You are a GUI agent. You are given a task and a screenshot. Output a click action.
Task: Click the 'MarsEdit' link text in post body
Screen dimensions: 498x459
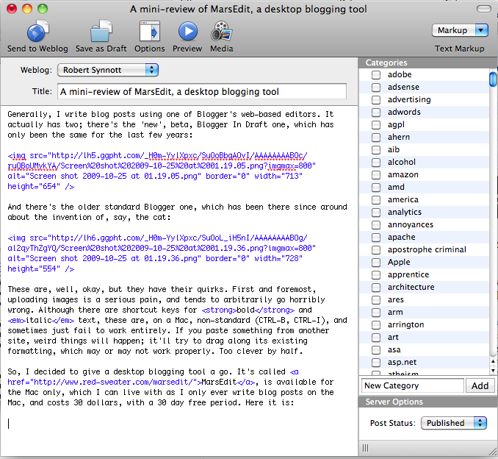219,382
